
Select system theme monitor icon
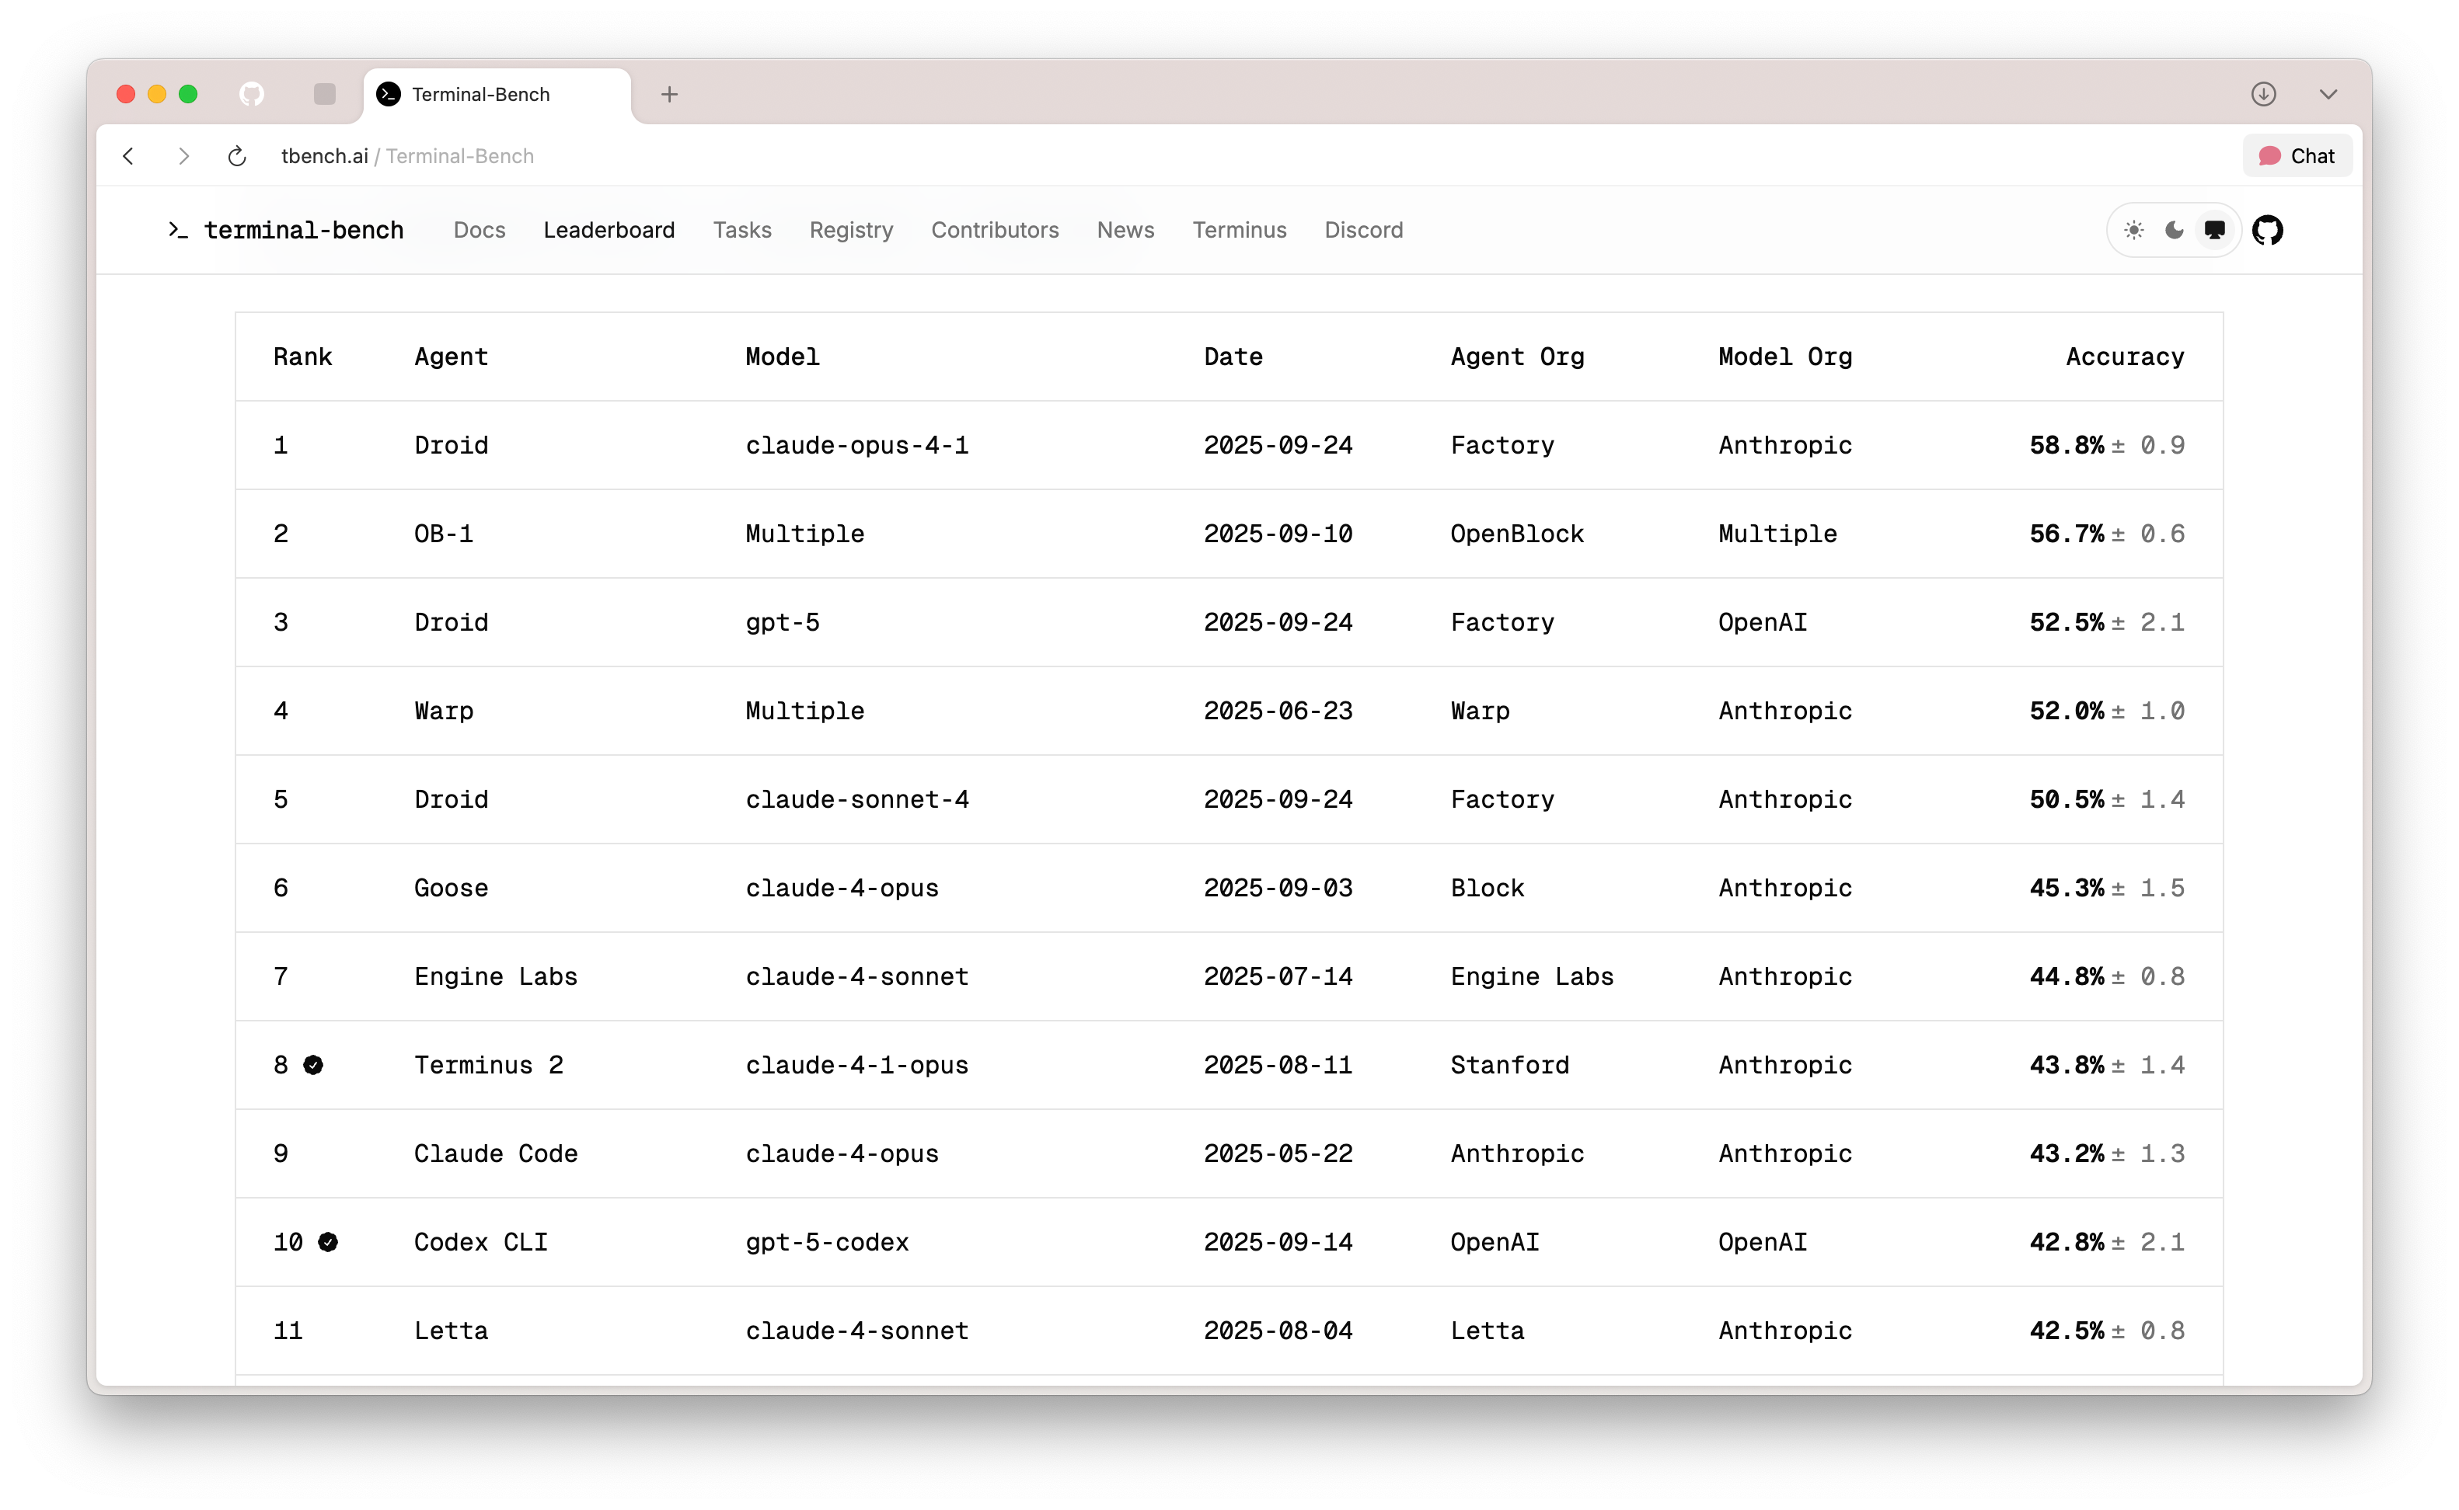(x=2214, y=231)
